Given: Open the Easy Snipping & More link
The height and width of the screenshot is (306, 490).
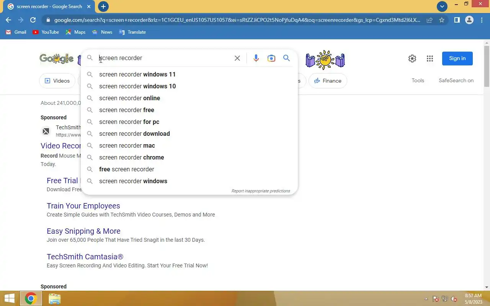Looking at the screenshot, I should 83,231.
